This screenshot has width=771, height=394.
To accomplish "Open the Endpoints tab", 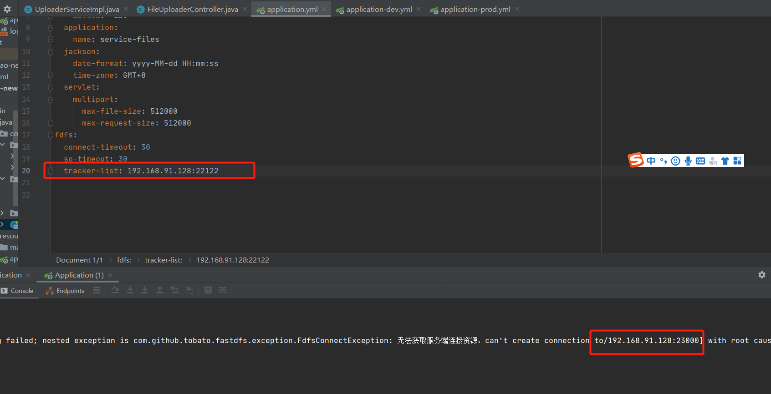I will click(65, 291).
